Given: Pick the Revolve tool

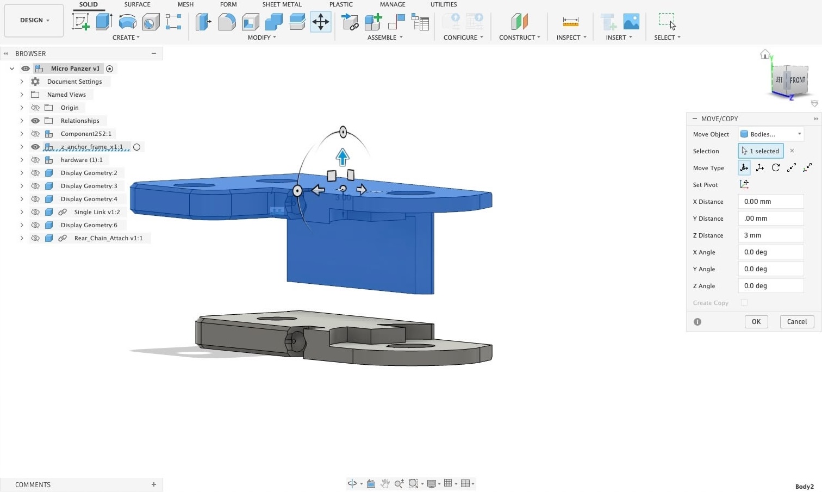Looking at the screenshot, I should (127, 22).
